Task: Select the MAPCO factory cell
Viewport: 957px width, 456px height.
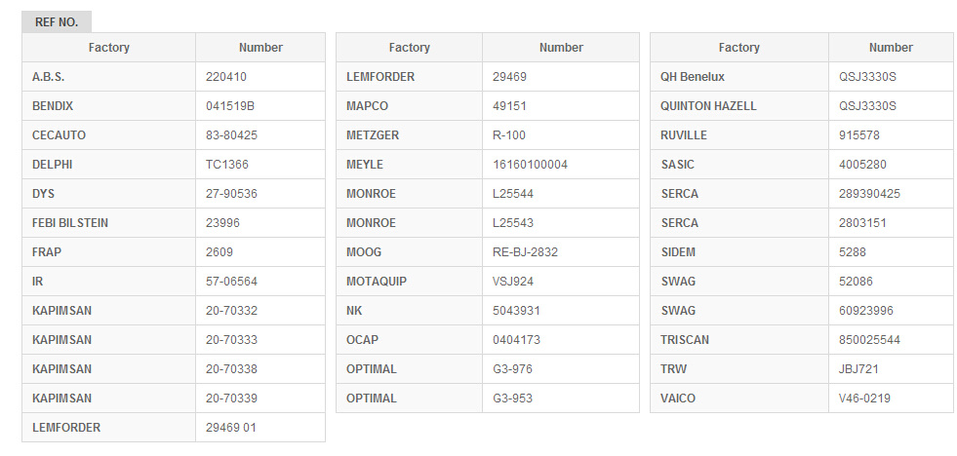Action: click(x=409, y=106)
